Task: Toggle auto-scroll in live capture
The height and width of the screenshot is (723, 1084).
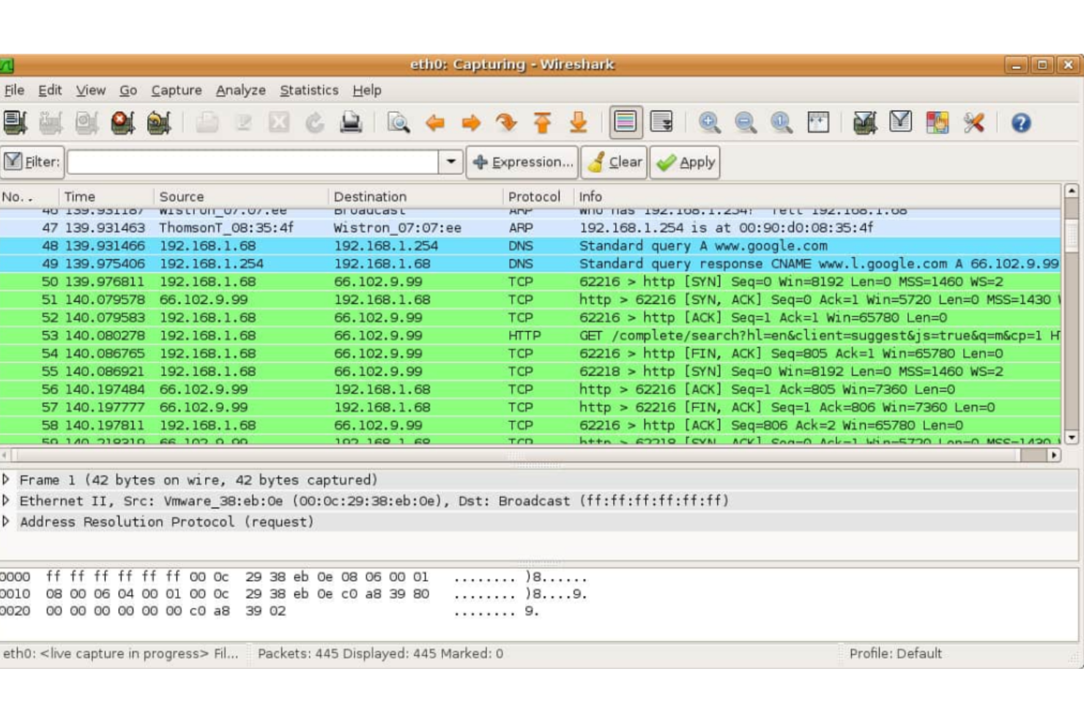Action: (x=661, y=122)
